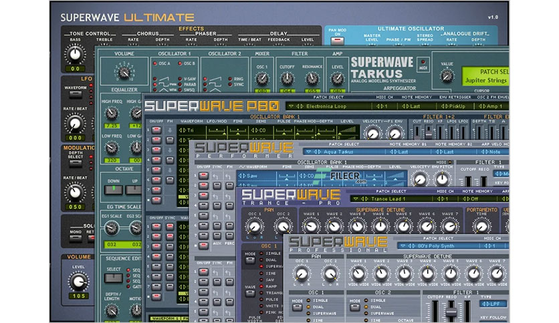
Task: Click the Filter 1 Cutoff slider in Professional
Action: click(435, 311)
